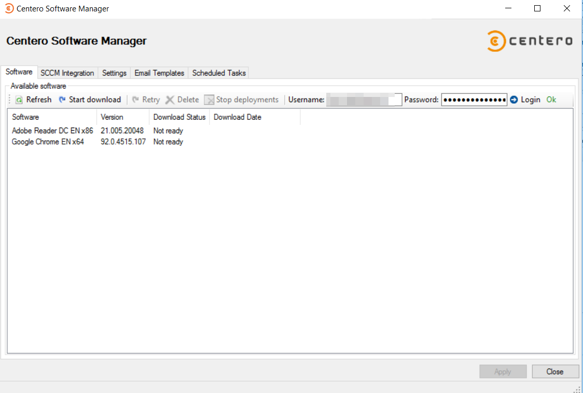Close the window with title bar X
Viewport: 583px width, 393px height.
[566, 8]
